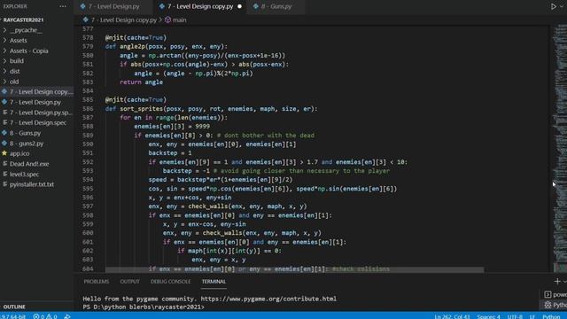Click file icon of pyinstaller.txt.txt row
Screen dimensions: 567x319
coord(4,184)
